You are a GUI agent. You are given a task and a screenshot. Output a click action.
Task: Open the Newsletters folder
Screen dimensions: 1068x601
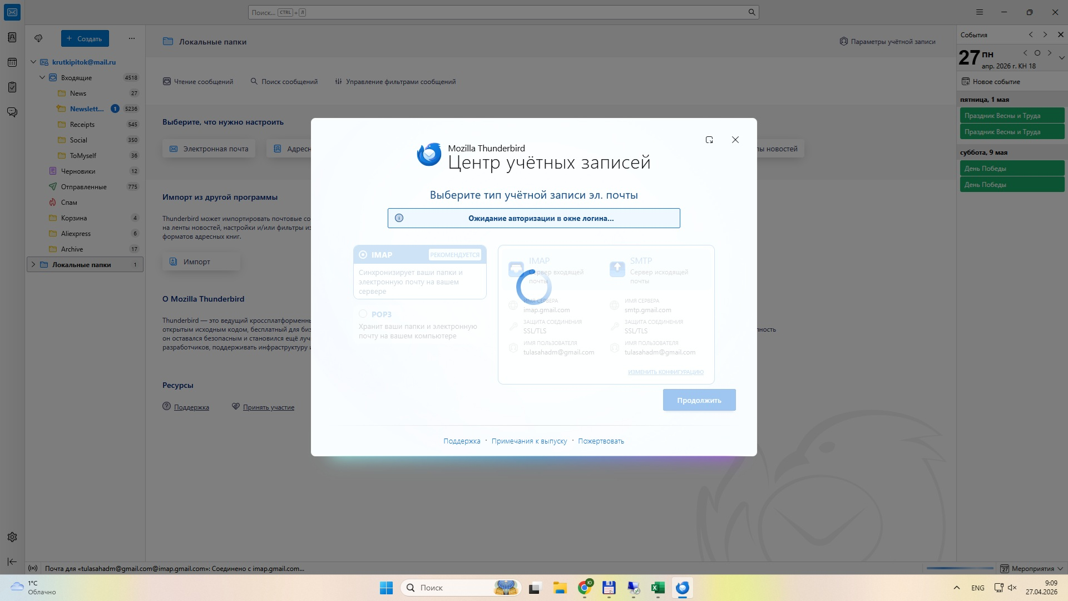tap(86, 109)
